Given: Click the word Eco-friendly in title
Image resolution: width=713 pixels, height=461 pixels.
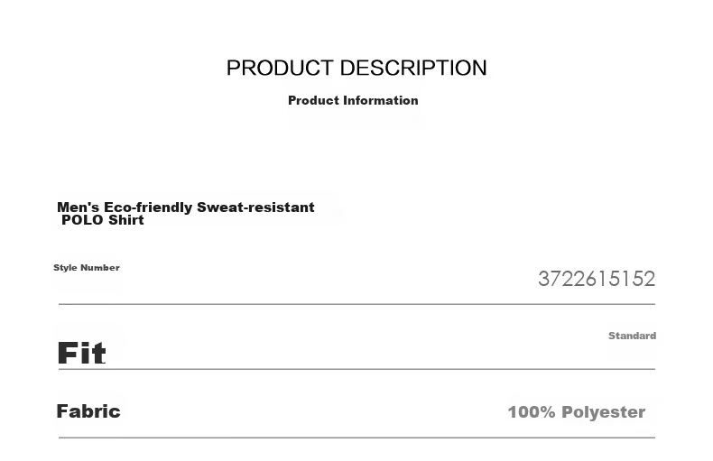Looking at the screenshot, I should (148, 207).
